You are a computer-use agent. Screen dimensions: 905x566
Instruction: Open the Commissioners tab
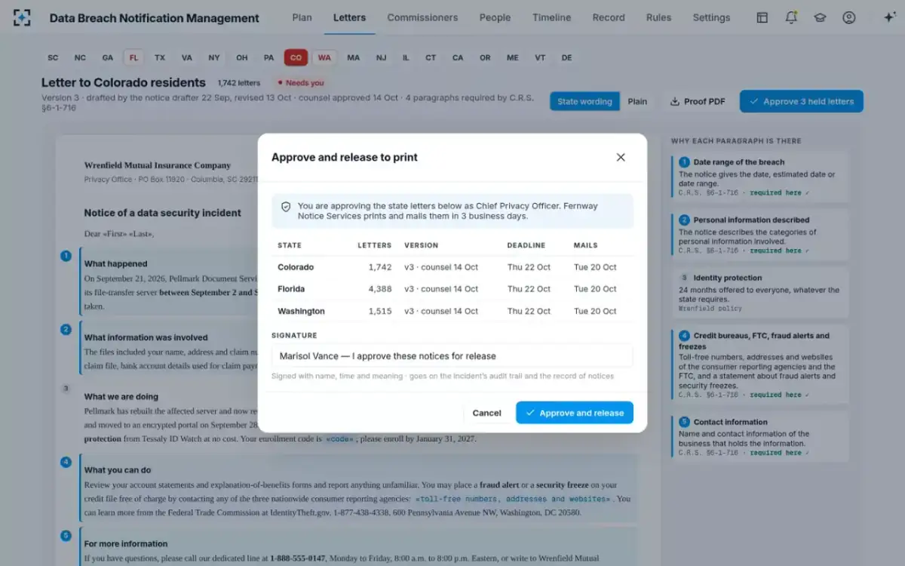coord(422,17)
